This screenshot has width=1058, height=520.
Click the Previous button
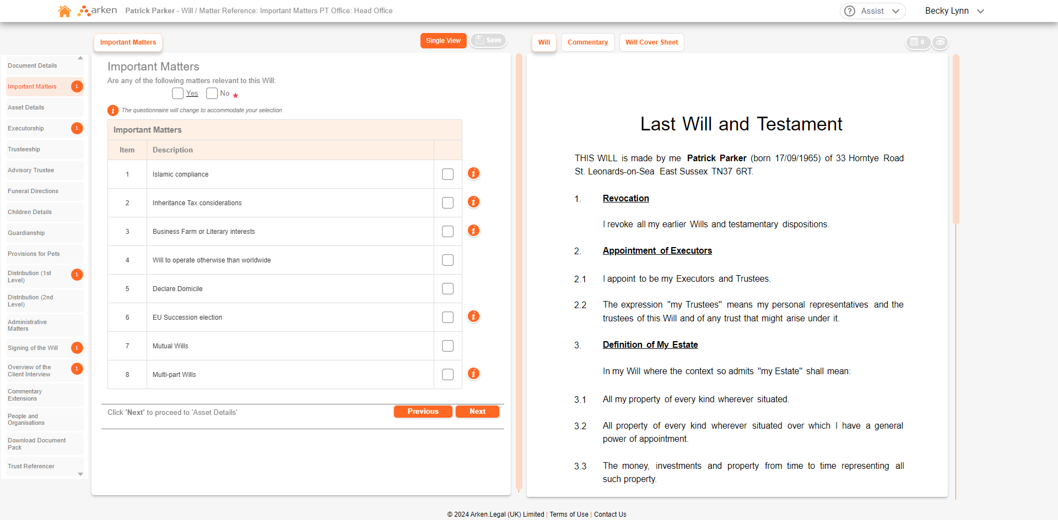pos(423,412)
